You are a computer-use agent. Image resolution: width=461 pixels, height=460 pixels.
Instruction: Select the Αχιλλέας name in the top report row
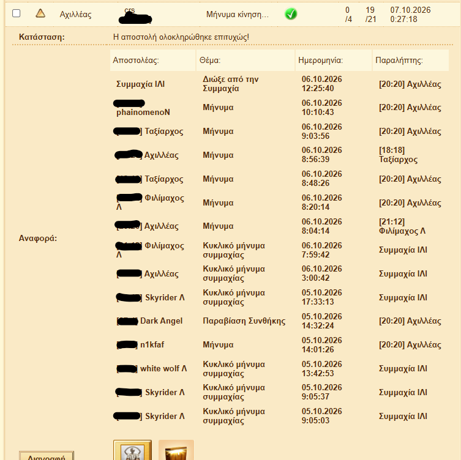[75, 15]
